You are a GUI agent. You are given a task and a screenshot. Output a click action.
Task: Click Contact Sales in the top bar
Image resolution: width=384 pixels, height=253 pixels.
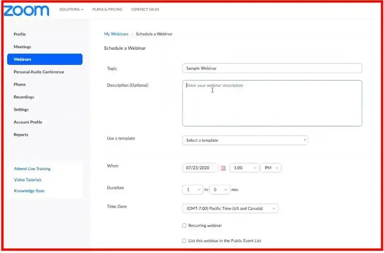pos(145,9)
